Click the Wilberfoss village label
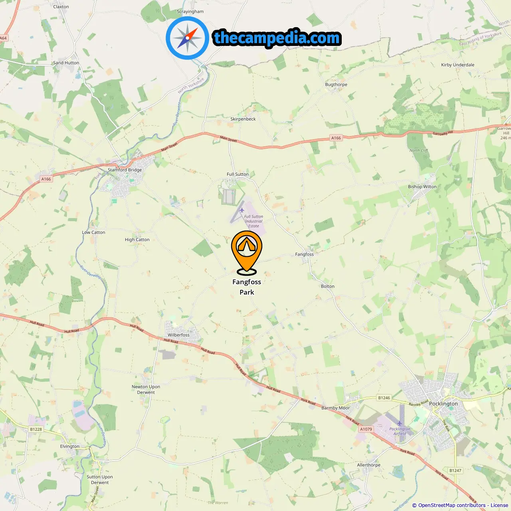This screenshot has width=511, height=511. coord(178,335)
